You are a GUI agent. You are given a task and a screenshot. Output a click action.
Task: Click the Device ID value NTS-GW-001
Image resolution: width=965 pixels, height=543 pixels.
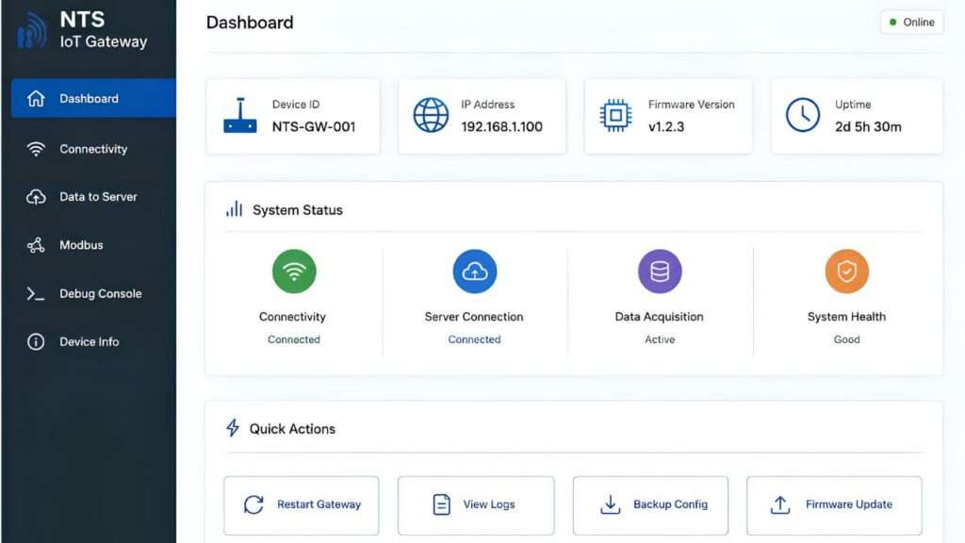click(x=314, y=127)
